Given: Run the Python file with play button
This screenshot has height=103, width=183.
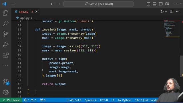Looking at the screenshot, I should [162, 11].
